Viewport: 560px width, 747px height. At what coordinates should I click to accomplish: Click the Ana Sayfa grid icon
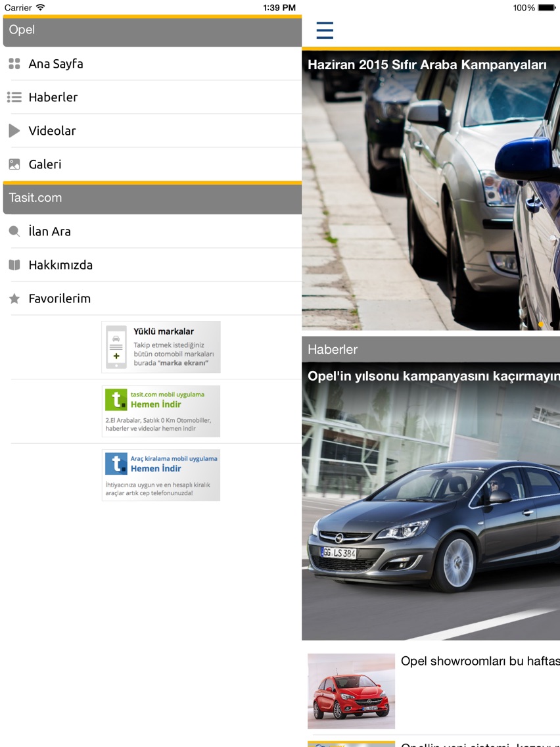click(14, 64)
